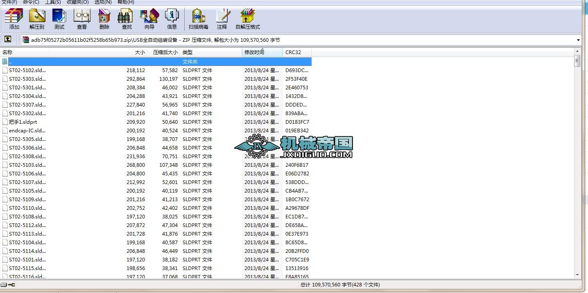The height and width of the screenshot is (293, 588).
Task: Select the parent folder '..' icon
Action: click(x=5, y=61)
